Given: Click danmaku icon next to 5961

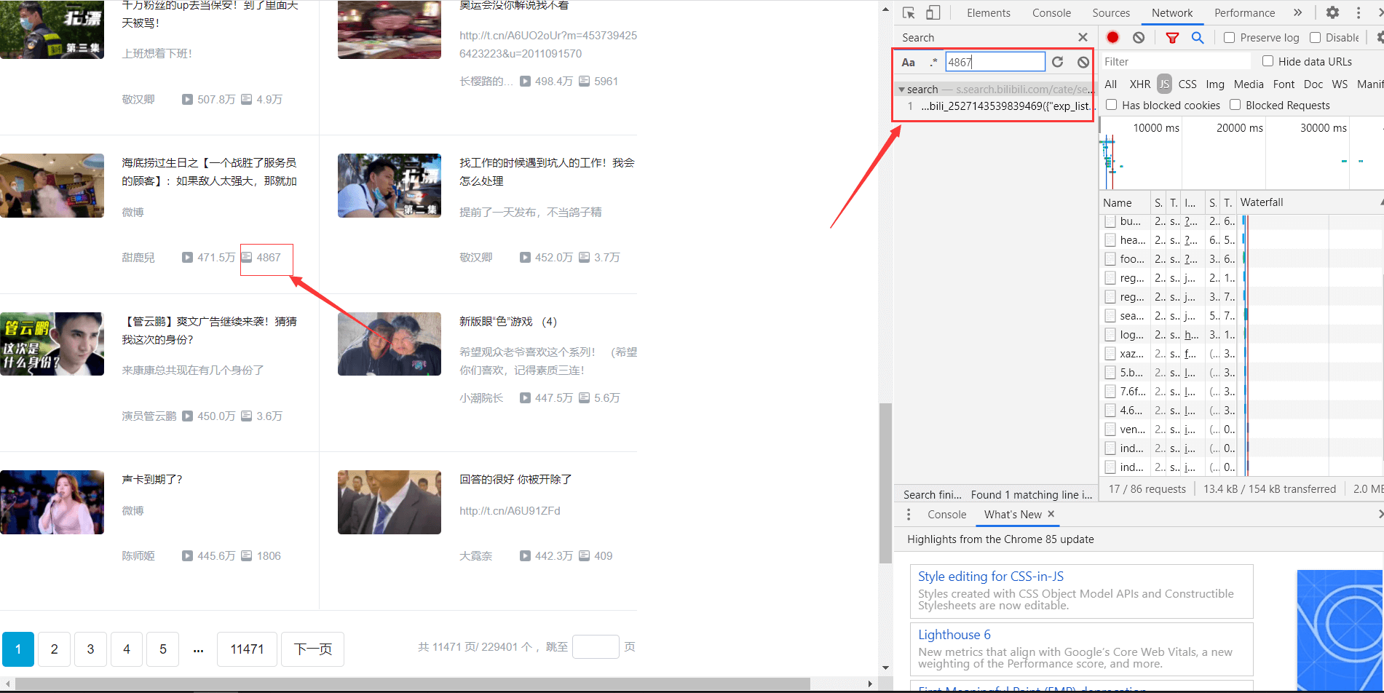Looking at the screenshot, I should [x=584, y=82].
